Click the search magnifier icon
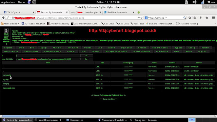Screen dimensions: 217x122 click(184, 18)
